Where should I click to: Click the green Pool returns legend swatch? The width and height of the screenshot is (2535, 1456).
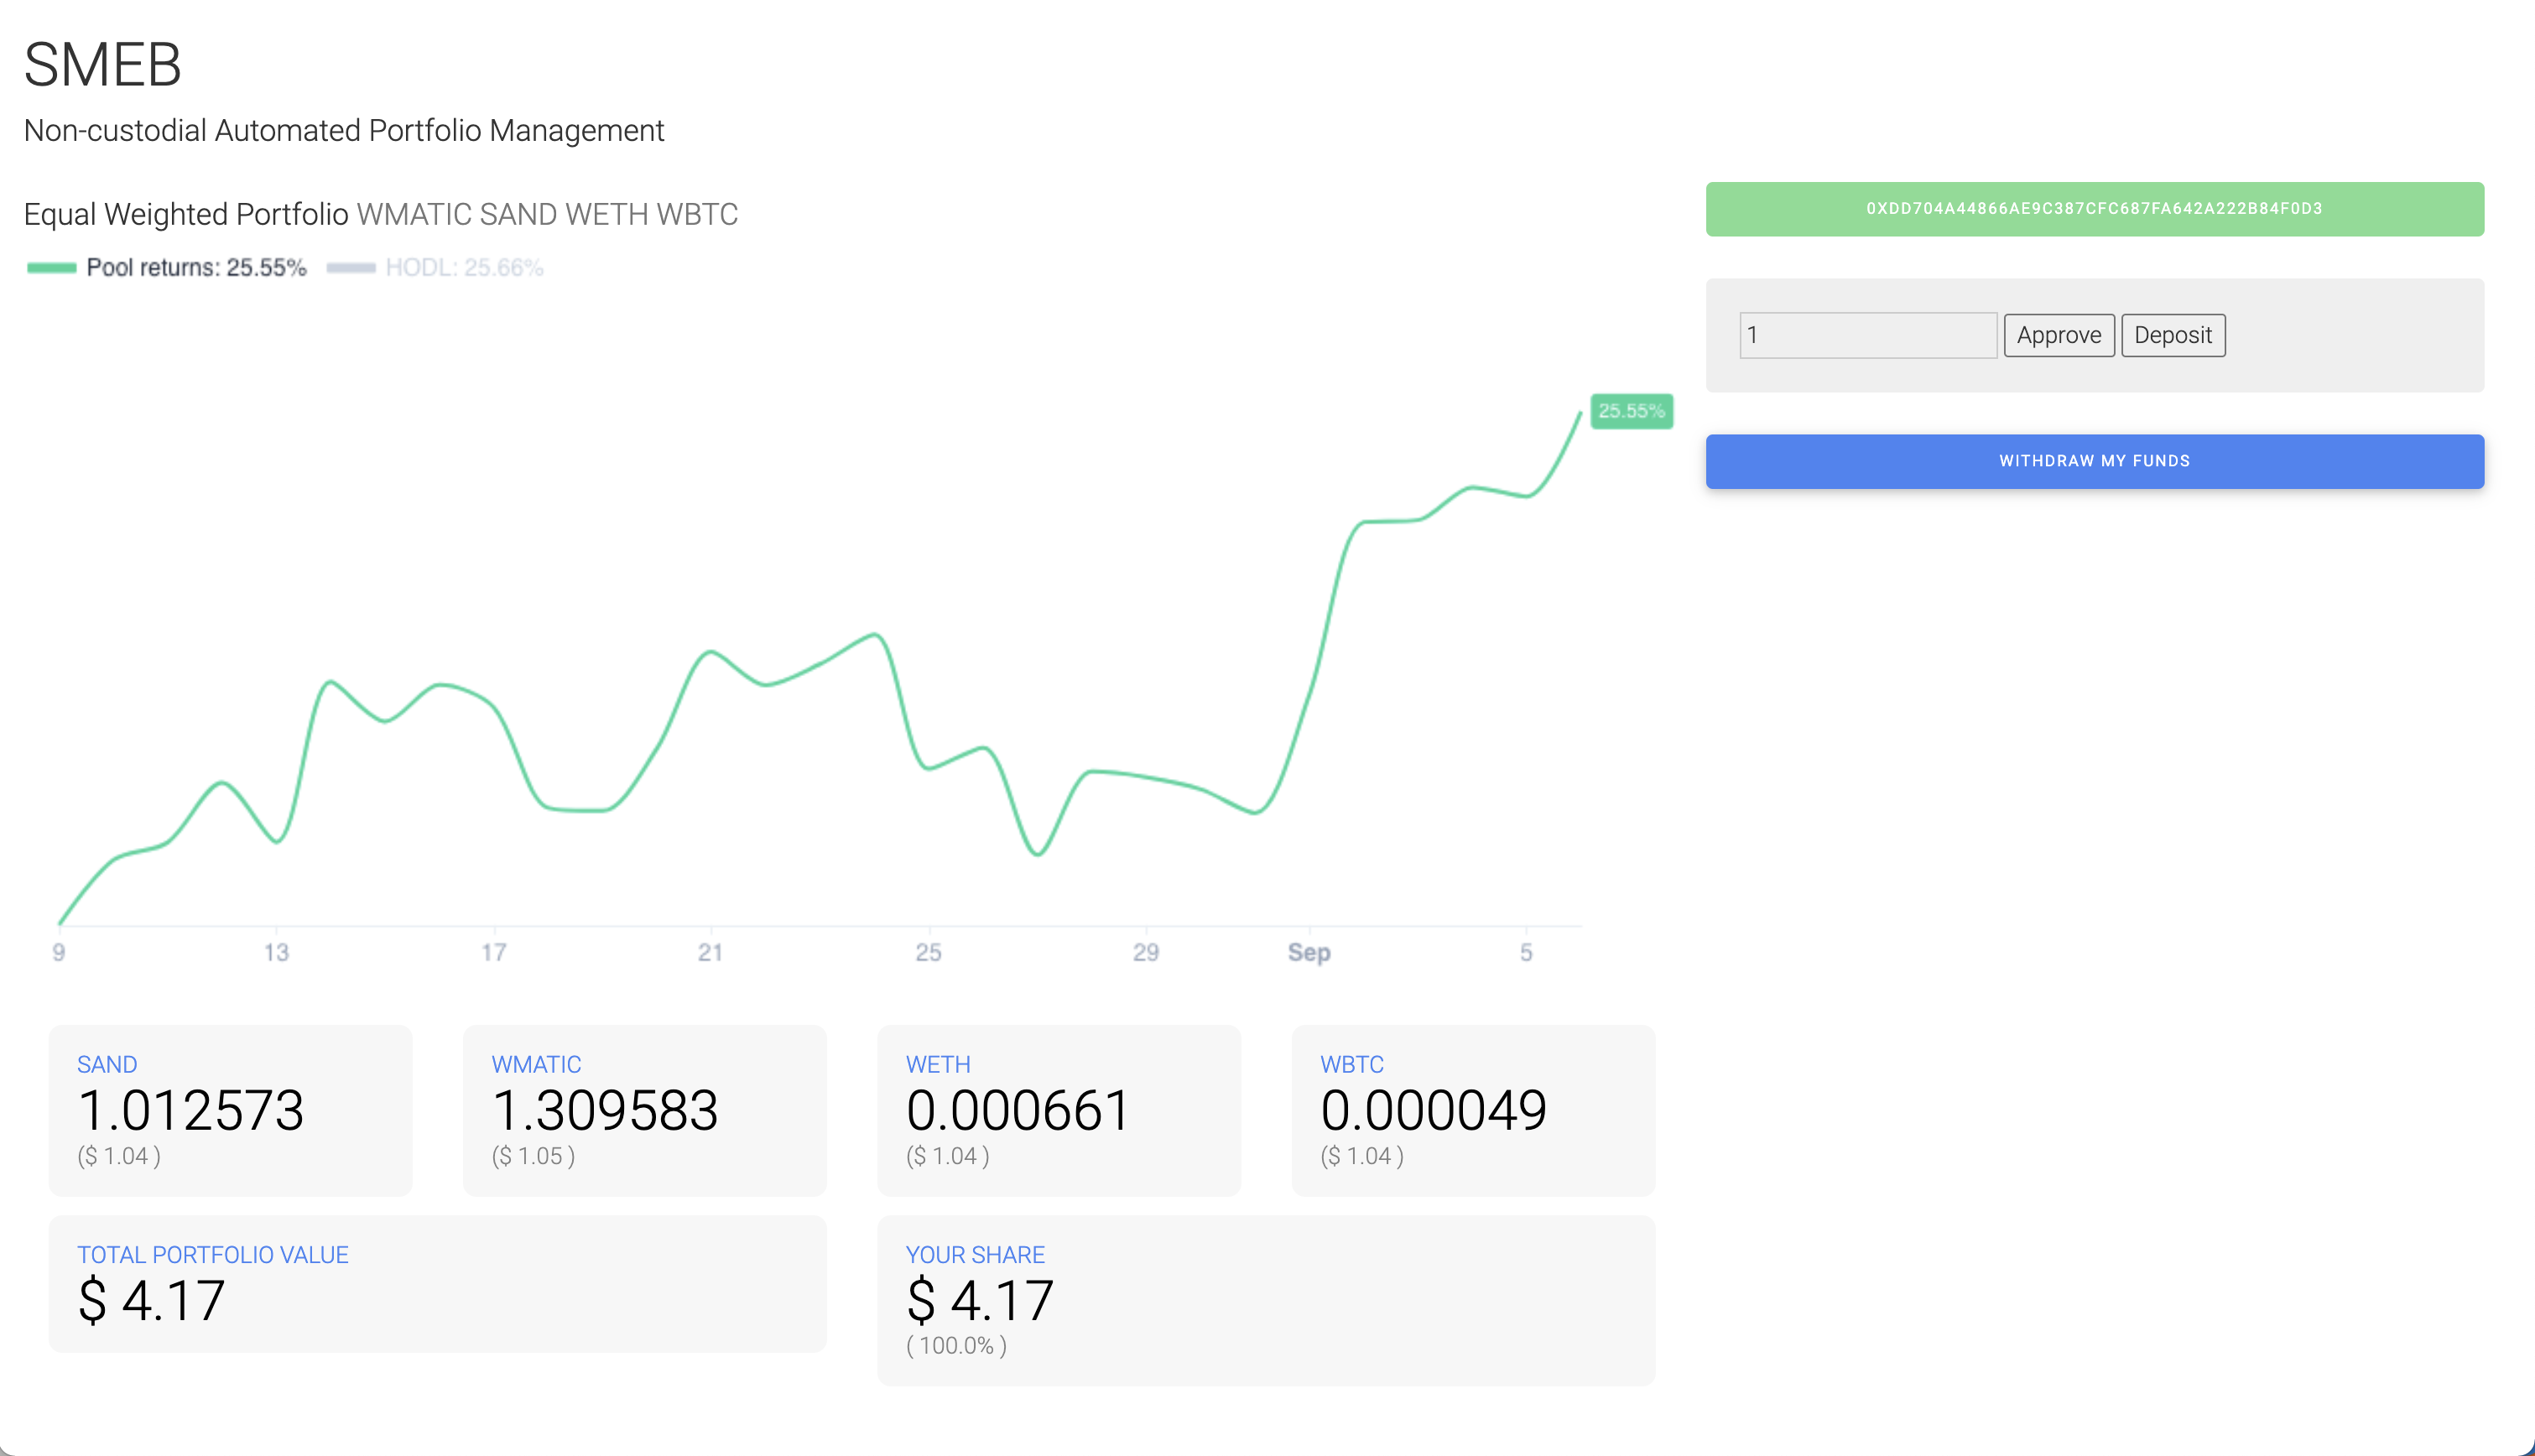pos(52,268)
